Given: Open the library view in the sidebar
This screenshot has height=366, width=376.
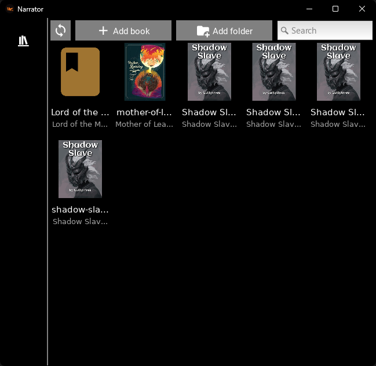Looking at the screenshot, I should [x=23, y=41].
